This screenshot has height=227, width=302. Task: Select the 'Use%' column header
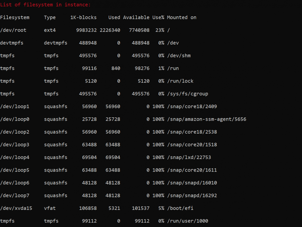158,17
